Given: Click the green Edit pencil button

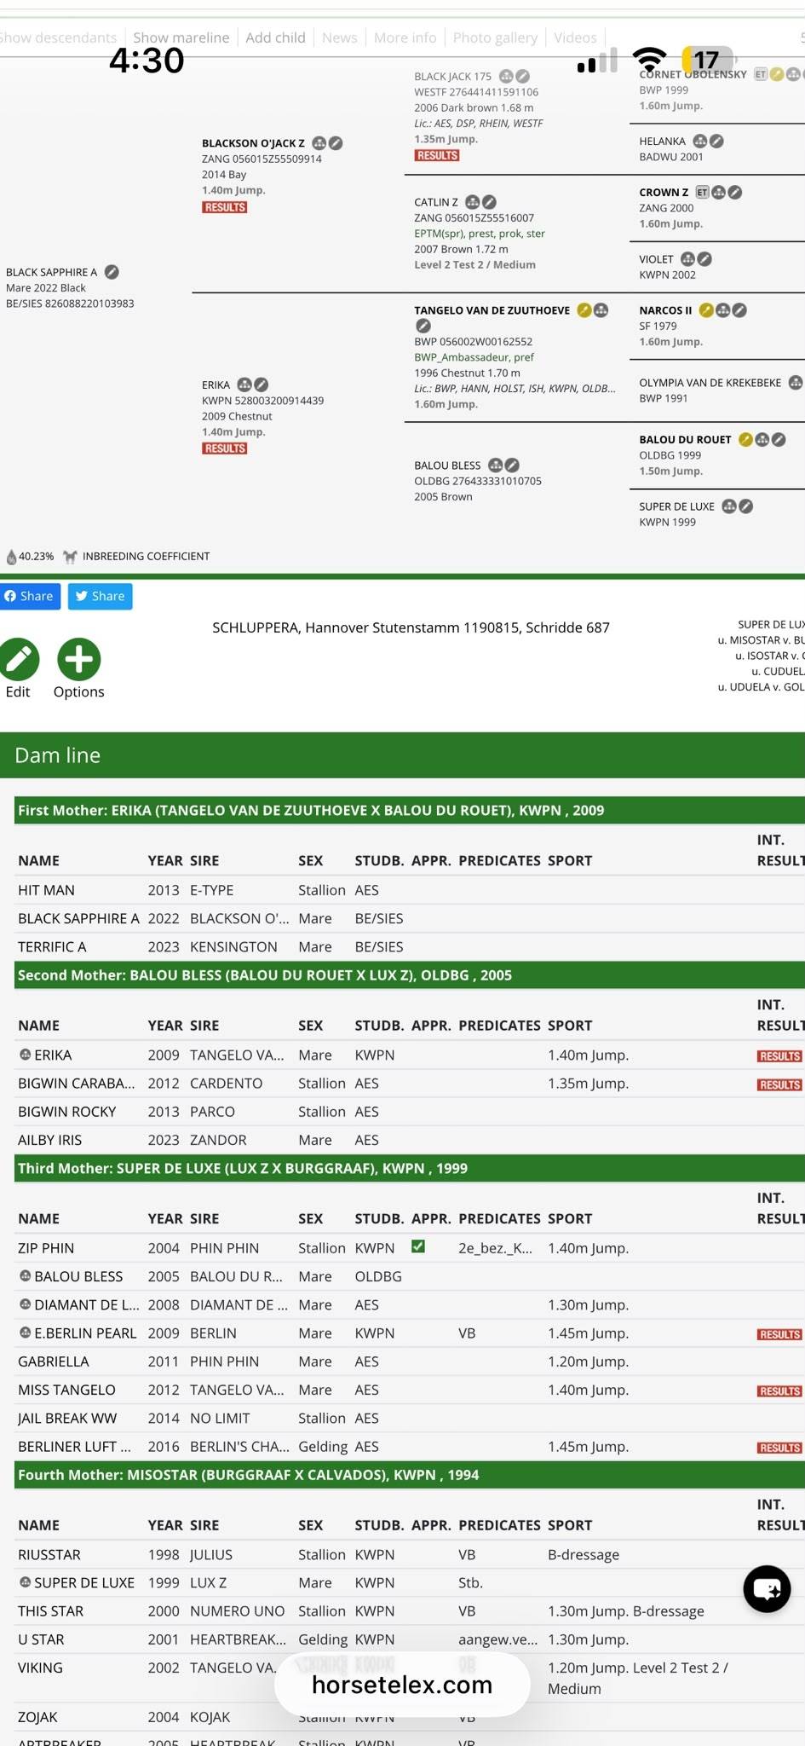Looking at the screenshot, I should [x=19, y=659].
